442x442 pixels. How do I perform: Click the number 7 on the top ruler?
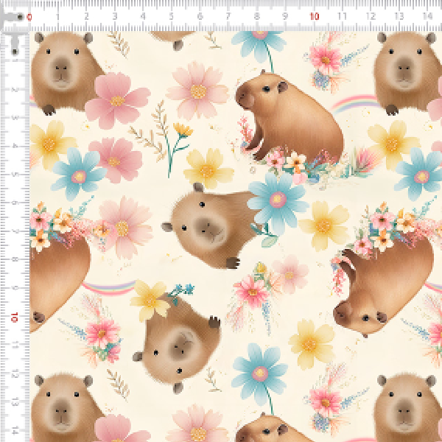pyautogui.click(x=228, y=16)
